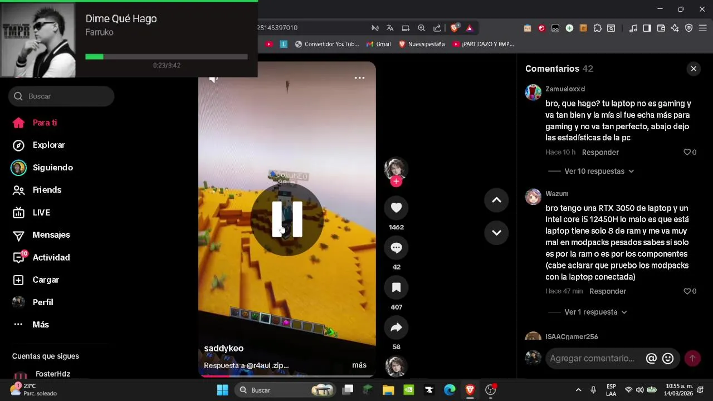The width and height of the screenshot is (713, 401).
Task: Go to the Siguiendo feed
Action: [x=42, y=168]
